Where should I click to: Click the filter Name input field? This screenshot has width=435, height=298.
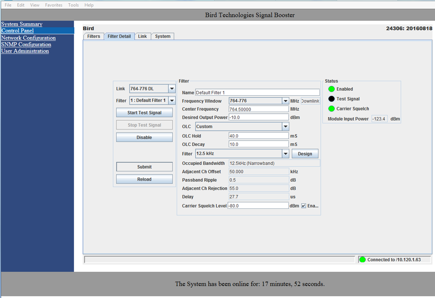pyautogui.click(x=258, y=93)
